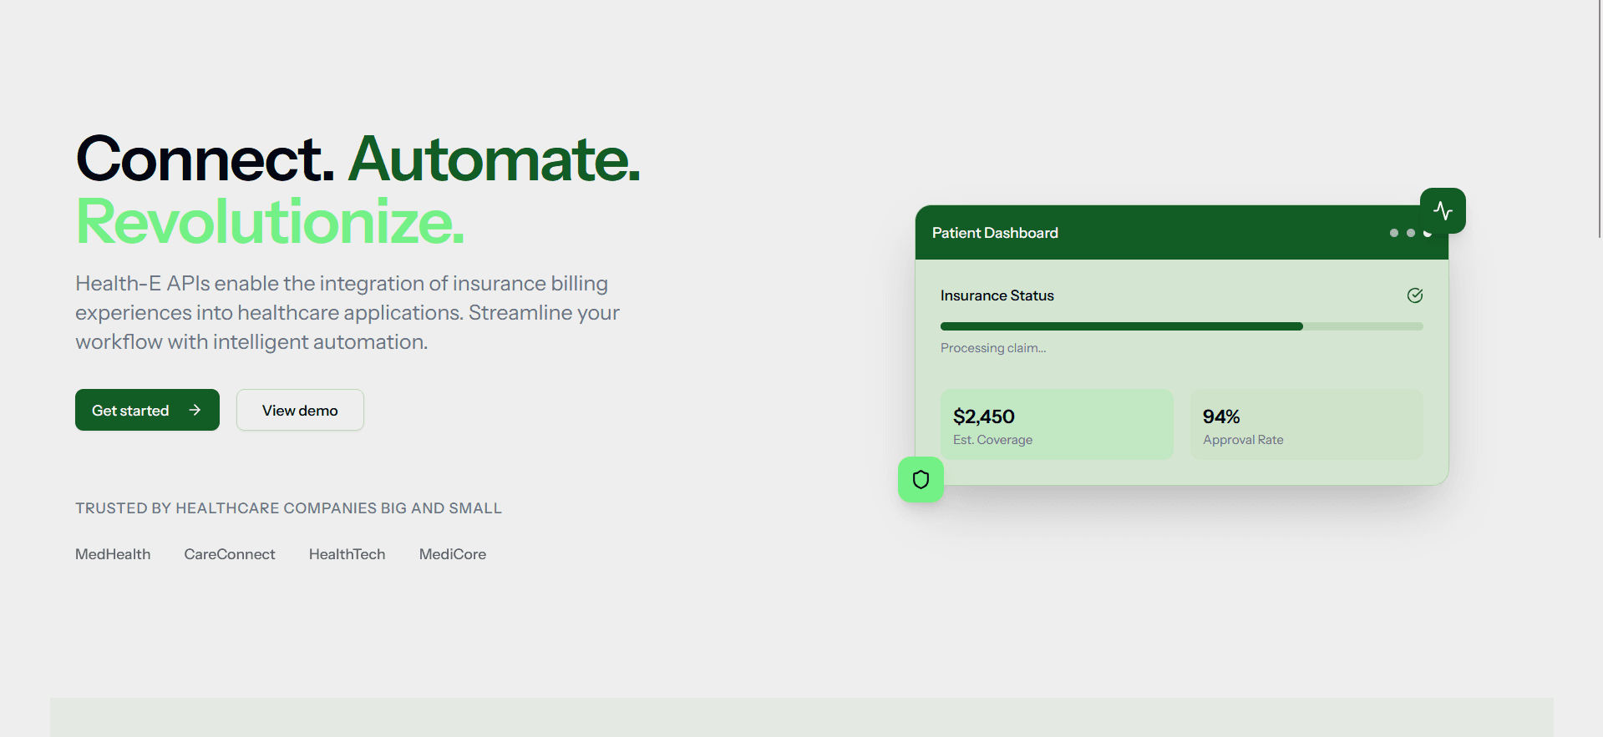Click the Automate. heading word

(495, 159)
